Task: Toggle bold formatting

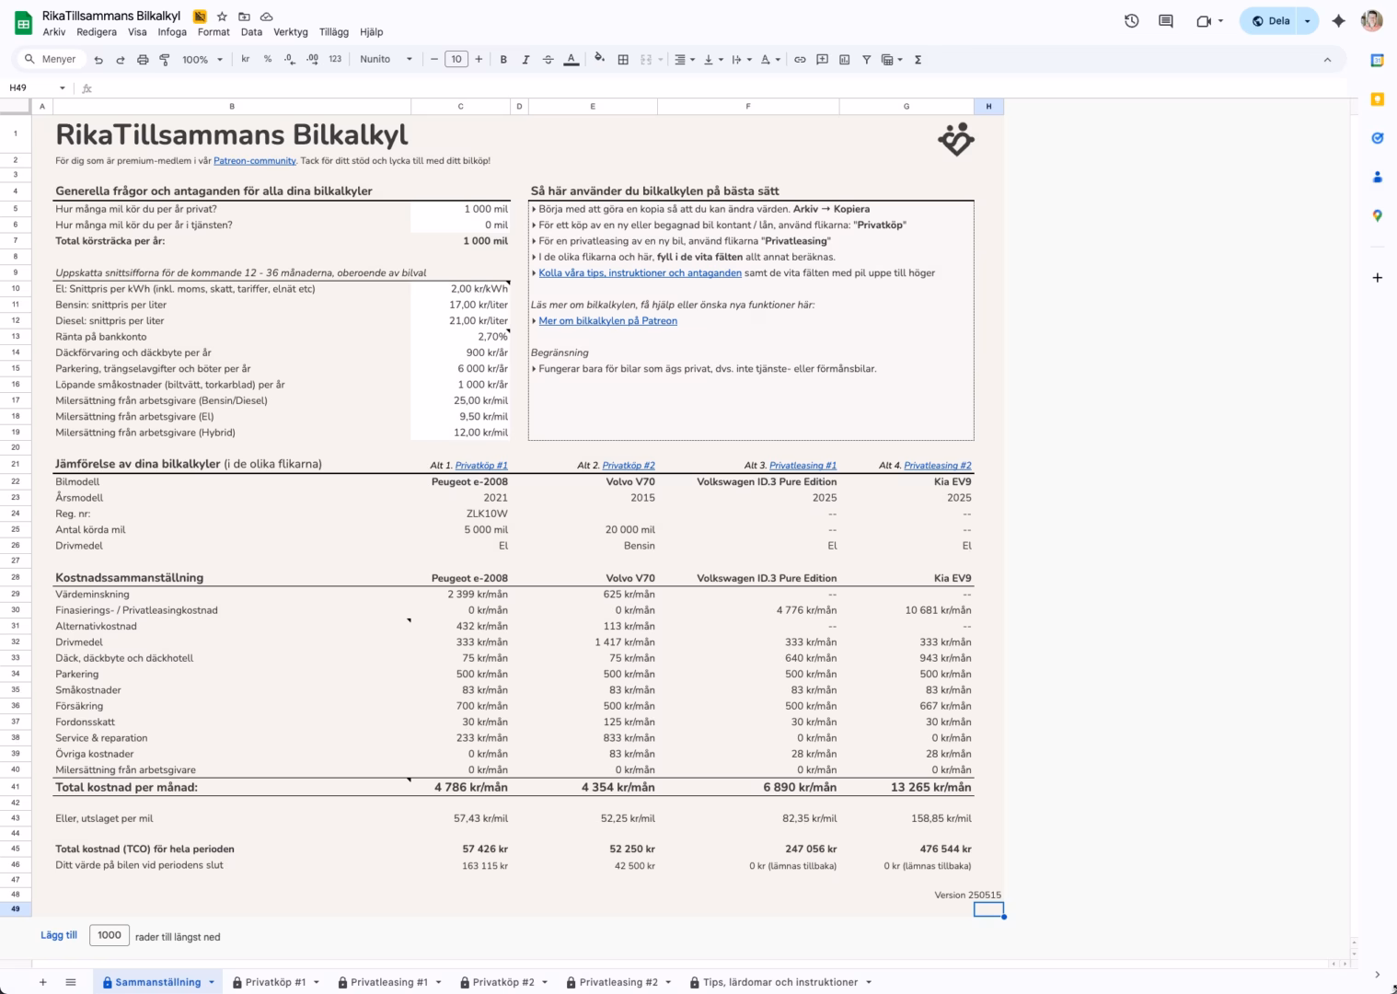Action: tap(503, 59)
